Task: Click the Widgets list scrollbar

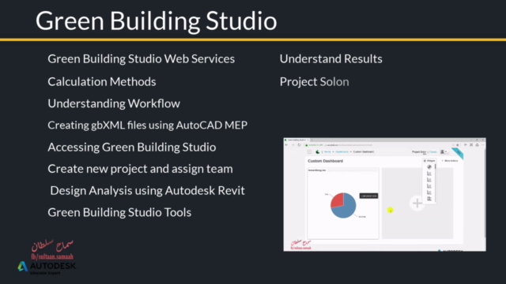Action: tap(436, 166)
